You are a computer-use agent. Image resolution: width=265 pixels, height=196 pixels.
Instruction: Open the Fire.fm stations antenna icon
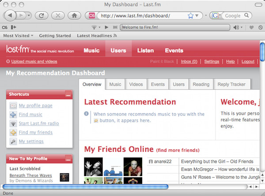point(94,27)
